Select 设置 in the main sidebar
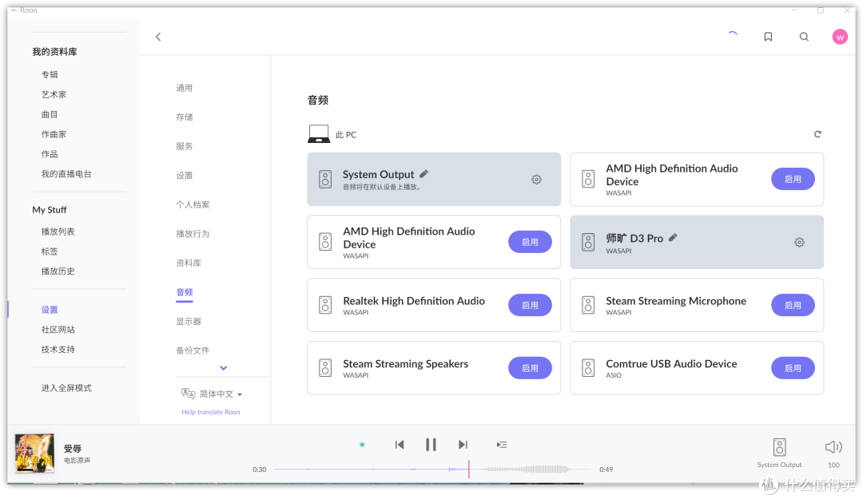863x503 pixels. (50, 310)
